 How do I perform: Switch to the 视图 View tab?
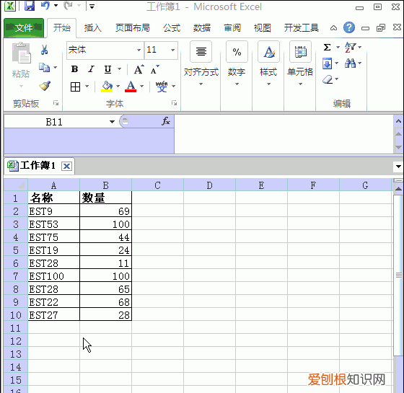click(263, 28)
